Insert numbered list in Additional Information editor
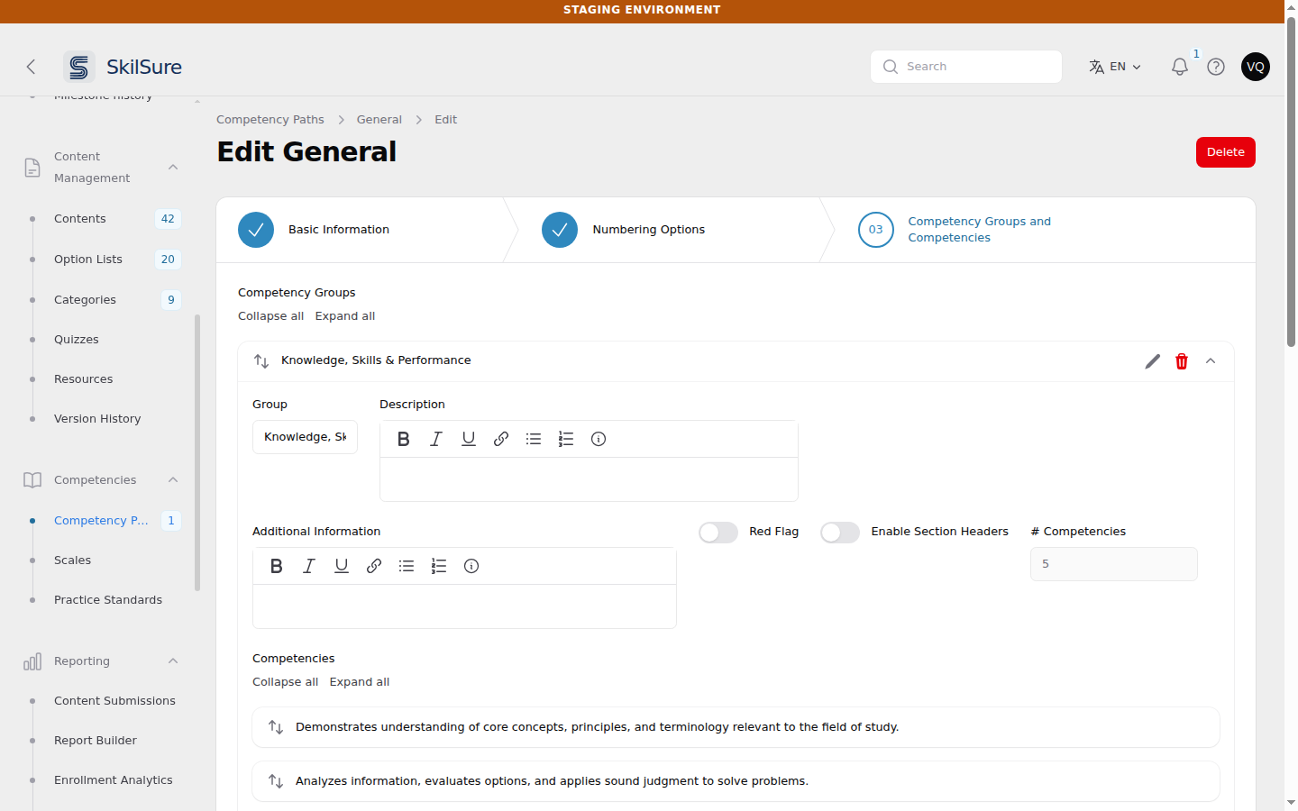 pyautogui.click(x=439, y=566)
